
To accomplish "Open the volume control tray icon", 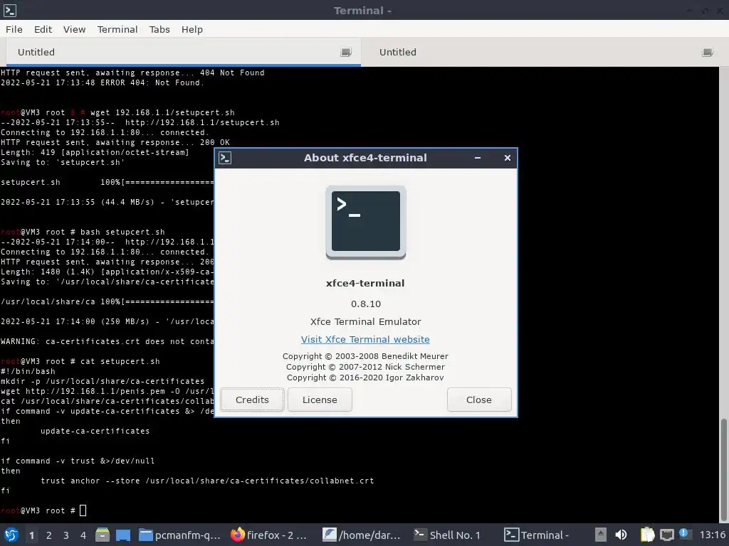I will [621, 535].
